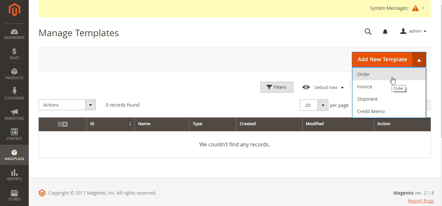Click the System Messages warning icon

point(415,8)
